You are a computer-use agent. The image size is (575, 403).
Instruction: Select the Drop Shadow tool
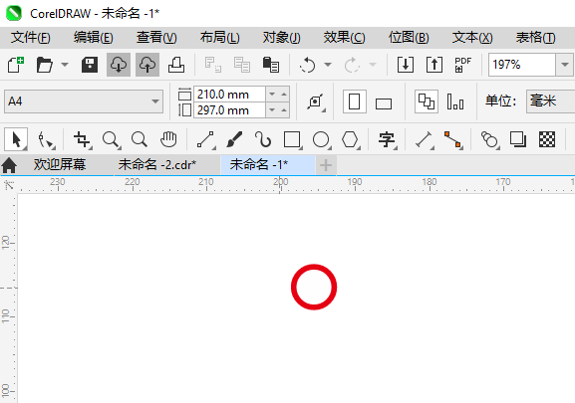tap(518, 139)
